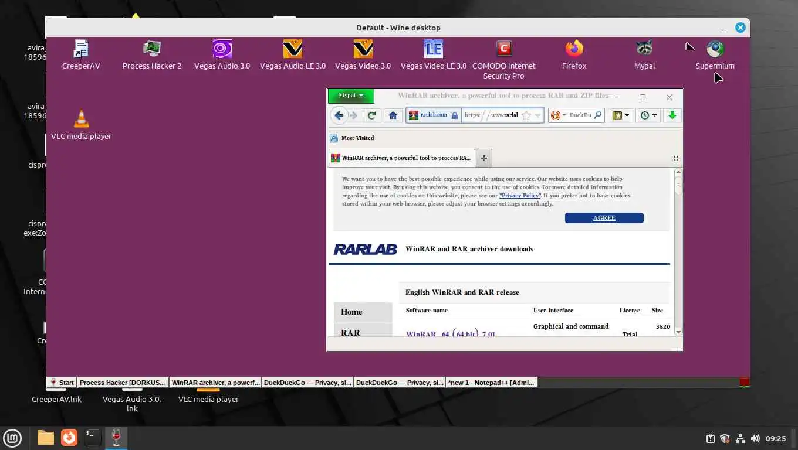Click the vertical scrollbar thumb
The height and width of the screenshot is (450, 798).
(x=678, y=185)
